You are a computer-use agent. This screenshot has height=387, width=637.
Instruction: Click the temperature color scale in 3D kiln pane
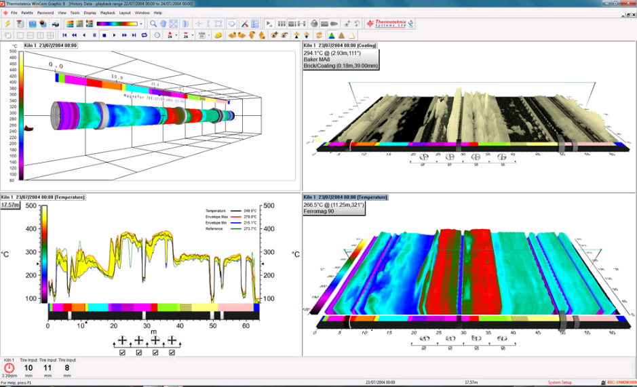click(21, 116)
